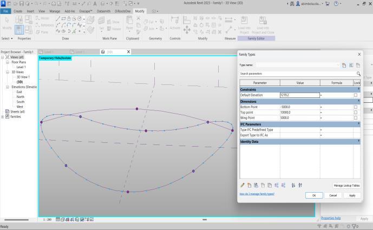Expand the Identity Data group
Screen dimensions: 373x230
(x=358, y=141)
